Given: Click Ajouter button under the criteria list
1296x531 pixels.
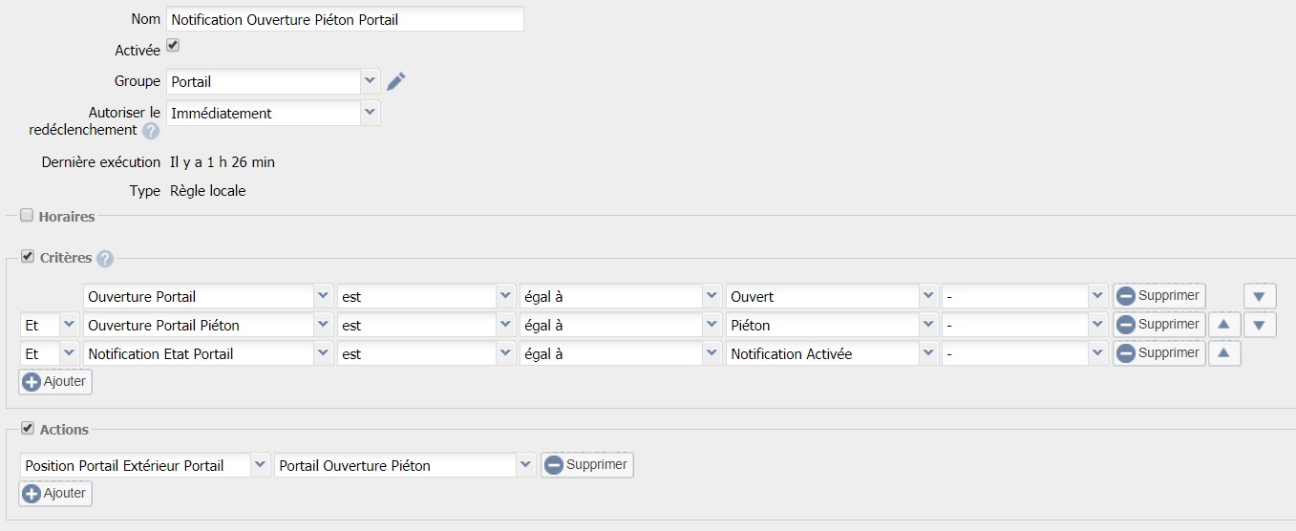Looking at the screenshot, I should click(x=55, y=382).
